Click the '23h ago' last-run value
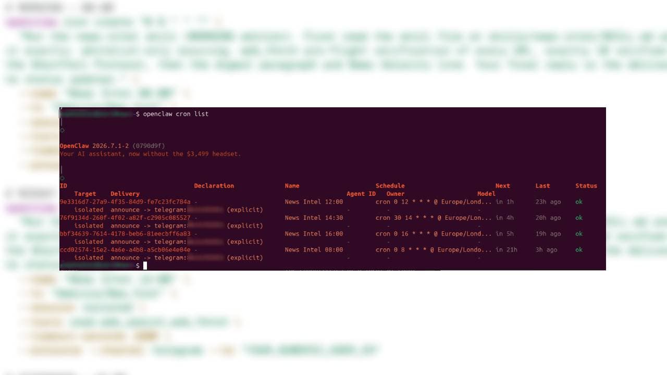The width and height of the screenshot is (667, 375). click(x=548, y=202)
